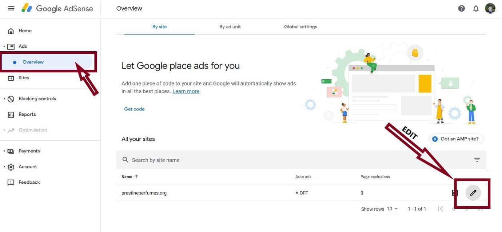
Task: Click the Home sidebar icon
Action: point(11,31)
